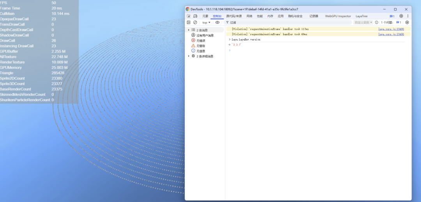The width and height of the screenshot is (421, 202).
Task: Activate the inspect element picker icon
Action: click(189, 16)
